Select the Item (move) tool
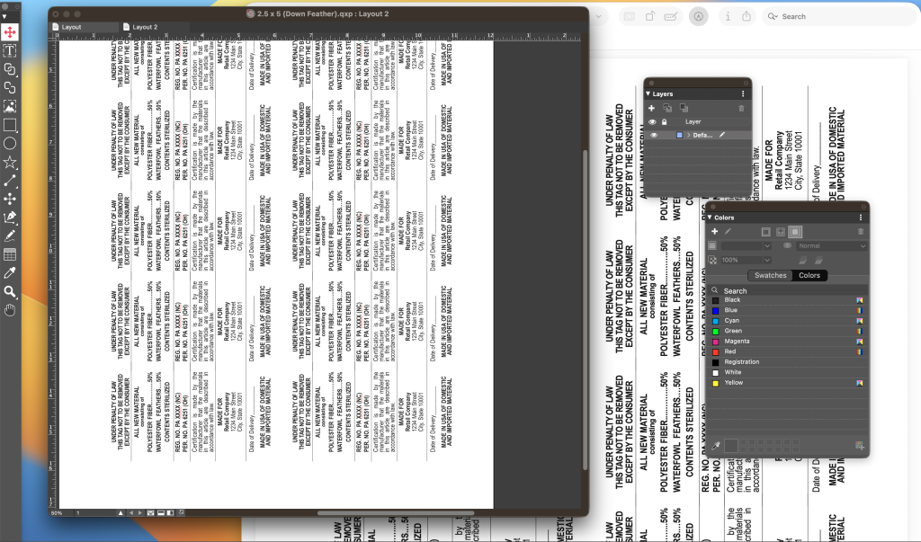This screenshot has height=542, width=921. [x=10, y=31]
